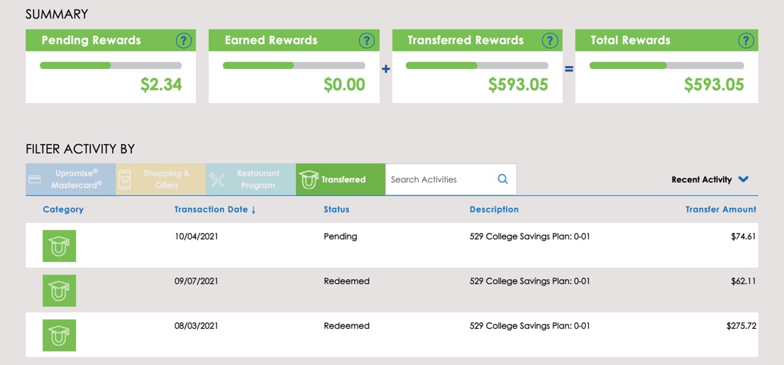Viewport: 784px width, 365px height.
Task: Click the Pending Rewards progress bar
Action: (111, 65)
